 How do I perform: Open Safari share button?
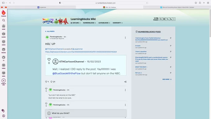[200, 3]
